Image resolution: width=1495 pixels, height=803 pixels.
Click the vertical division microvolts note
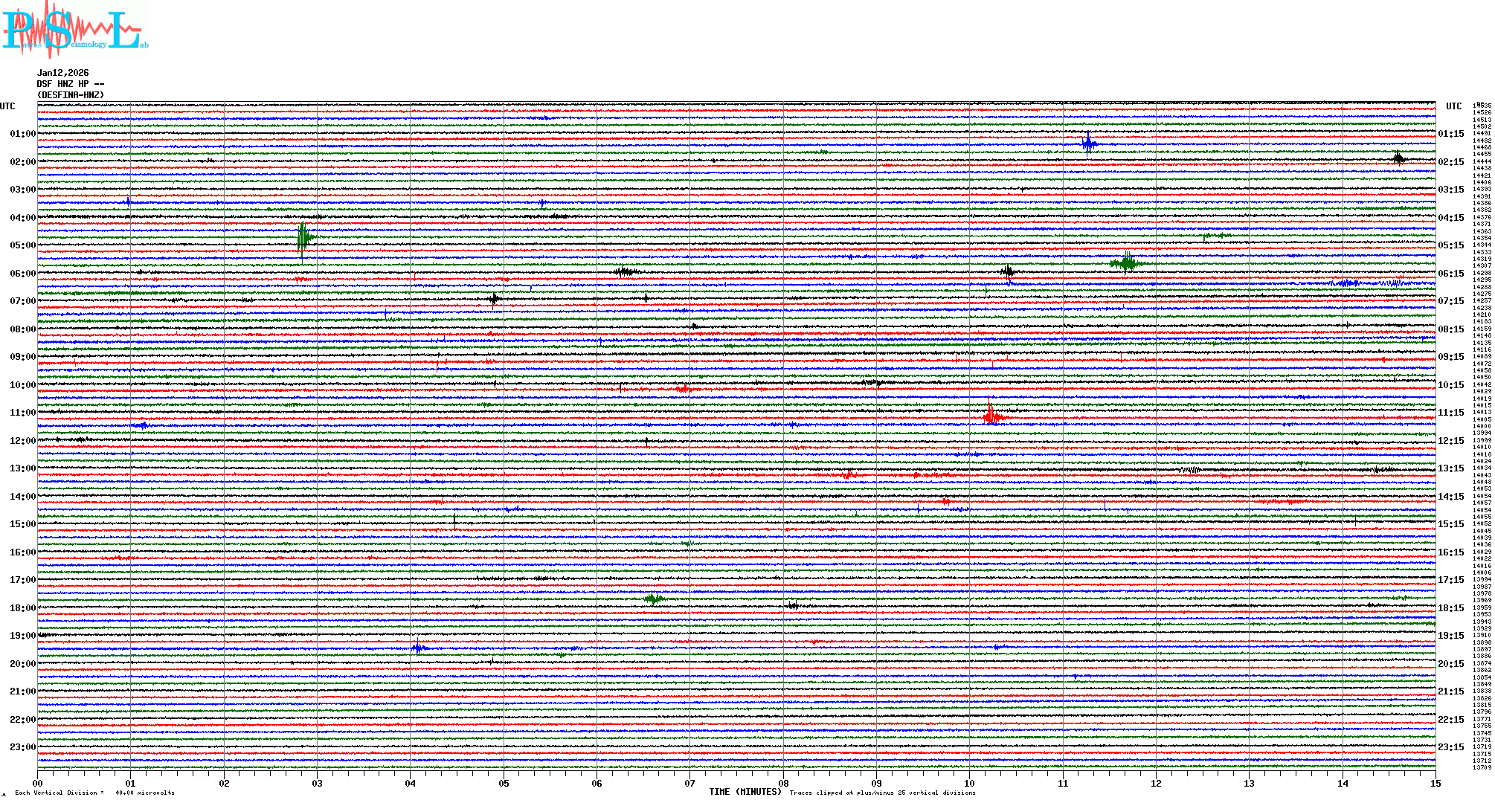click(95, 793)
